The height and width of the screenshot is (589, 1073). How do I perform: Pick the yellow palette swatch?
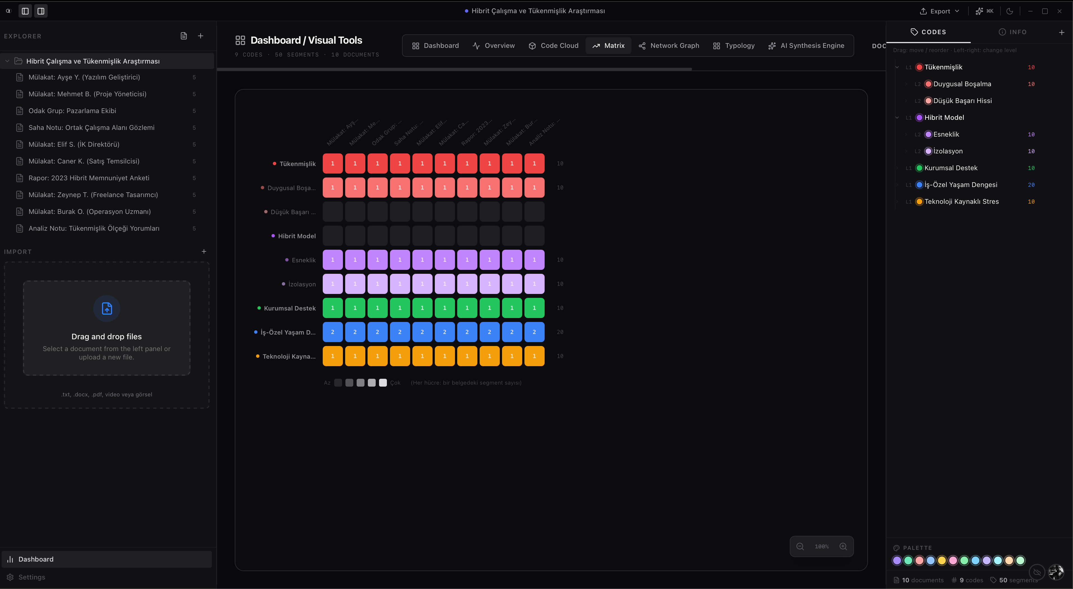tap(941, 560)
